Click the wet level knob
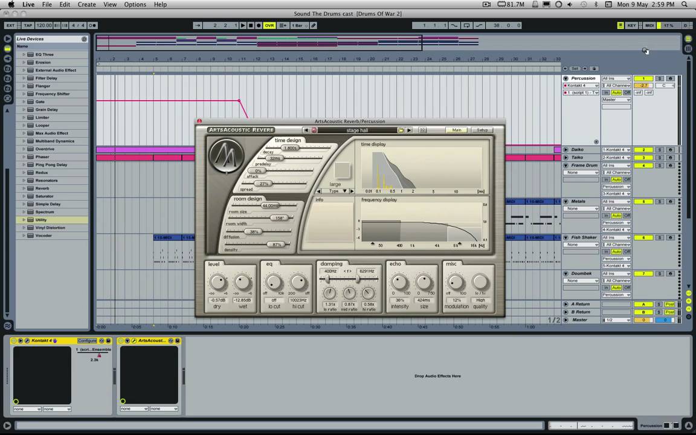The height and width of the screenshot is (435, 696). pyautogui.click(x=242, y=282)
